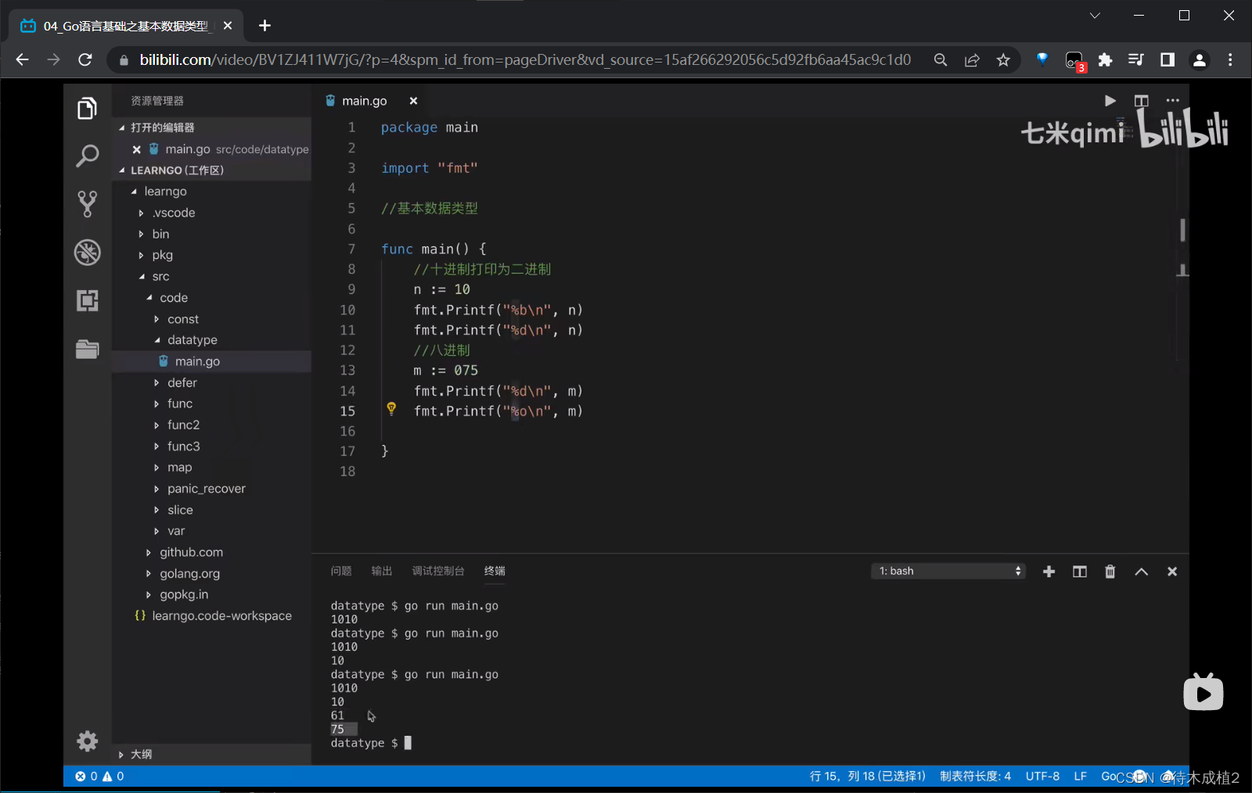Screen dimensions: 1252x793
Task: Click the editor vertical scrollbar
Action: (x=1182, y=230)
